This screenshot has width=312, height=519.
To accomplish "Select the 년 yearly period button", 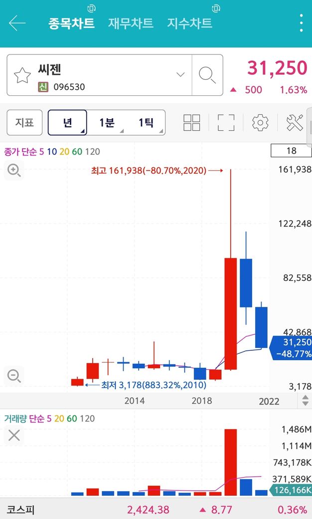I will coord(67,122).
